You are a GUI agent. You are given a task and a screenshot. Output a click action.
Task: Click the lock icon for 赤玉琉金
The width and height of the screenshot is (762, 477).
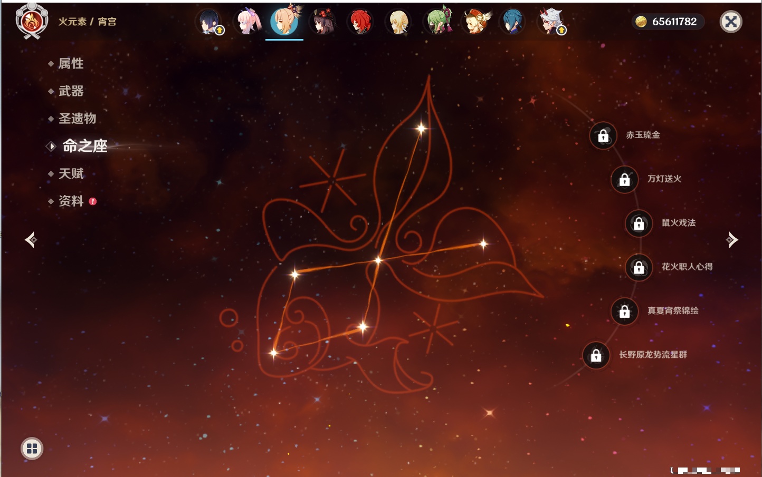[x=603, y=136]
